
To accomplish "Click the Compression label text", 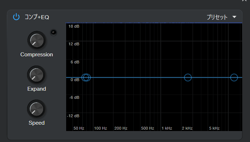I will pyautogui.click(x=37, y=55).
